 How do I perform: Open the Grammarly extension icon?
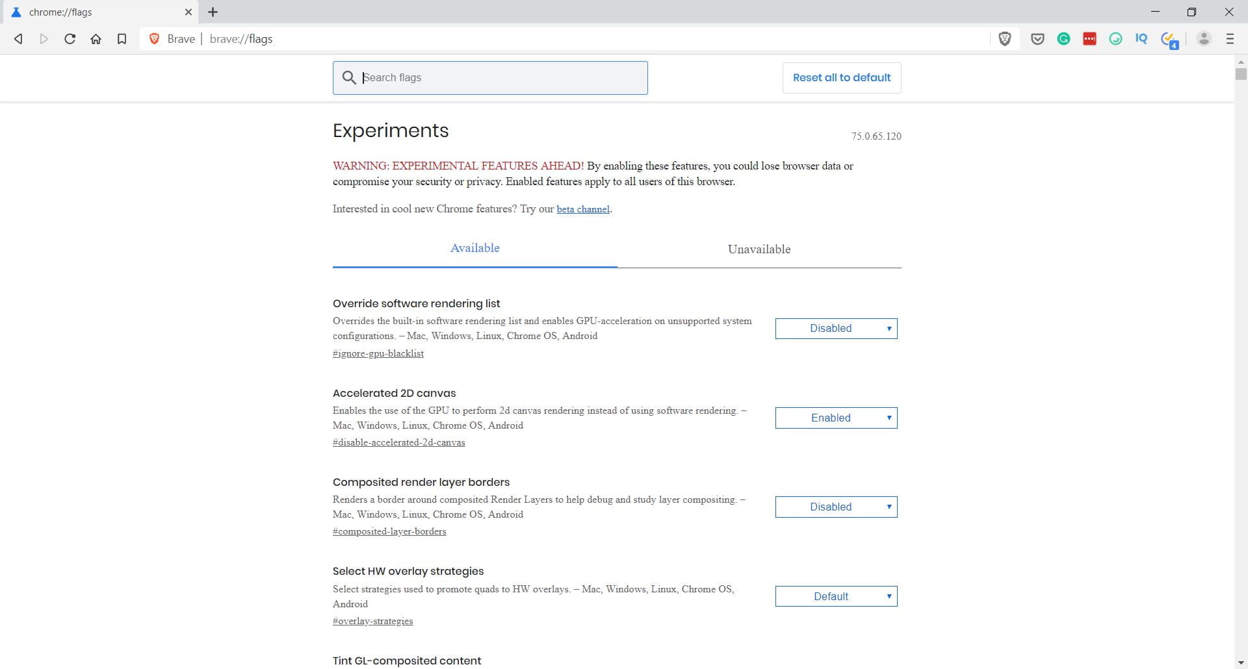[1063, 39]
